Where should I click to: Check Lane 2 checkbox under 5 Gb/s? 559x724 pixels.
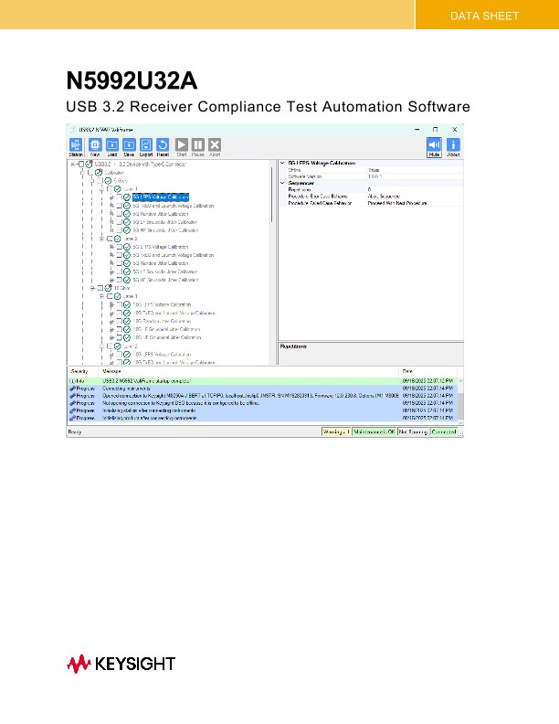point(110,239)
